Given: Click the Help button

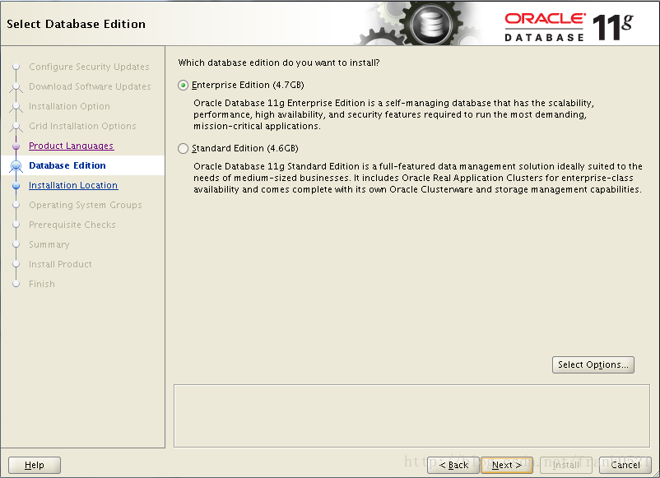Looking at the screenshot, I should (35, 465).
